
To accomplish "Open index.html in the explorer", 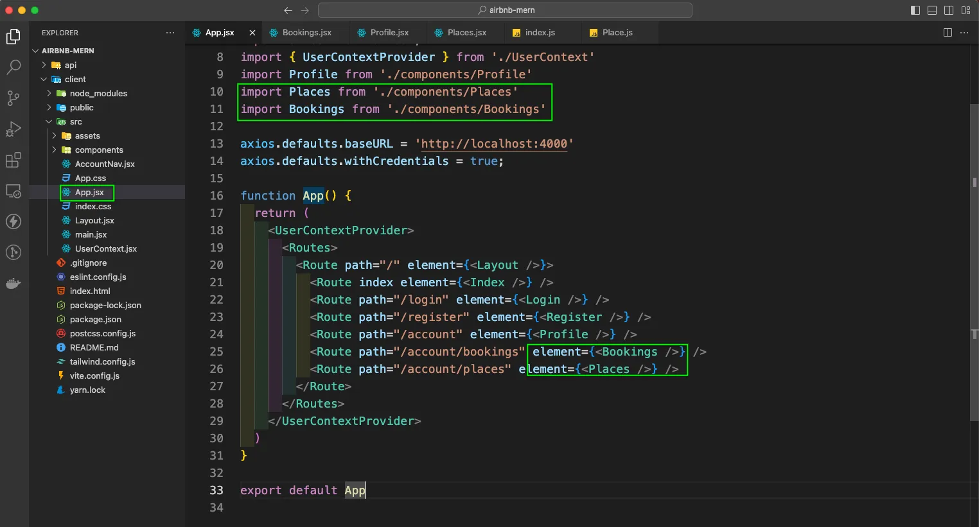I will [x=90, y=291].
